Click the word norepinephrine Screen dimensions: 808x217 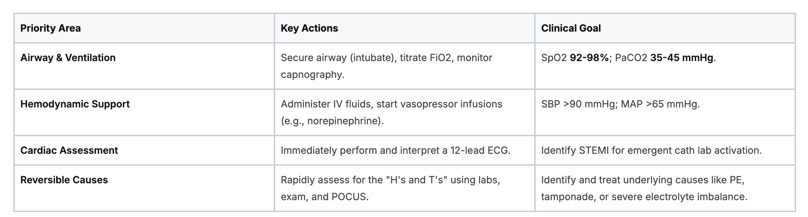[x=344, y=121]
